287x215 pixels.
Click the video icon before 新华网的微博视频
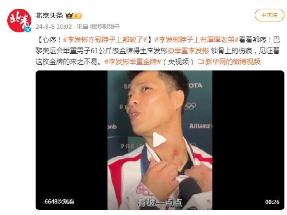pyautogui.click(x=201, y=62)
